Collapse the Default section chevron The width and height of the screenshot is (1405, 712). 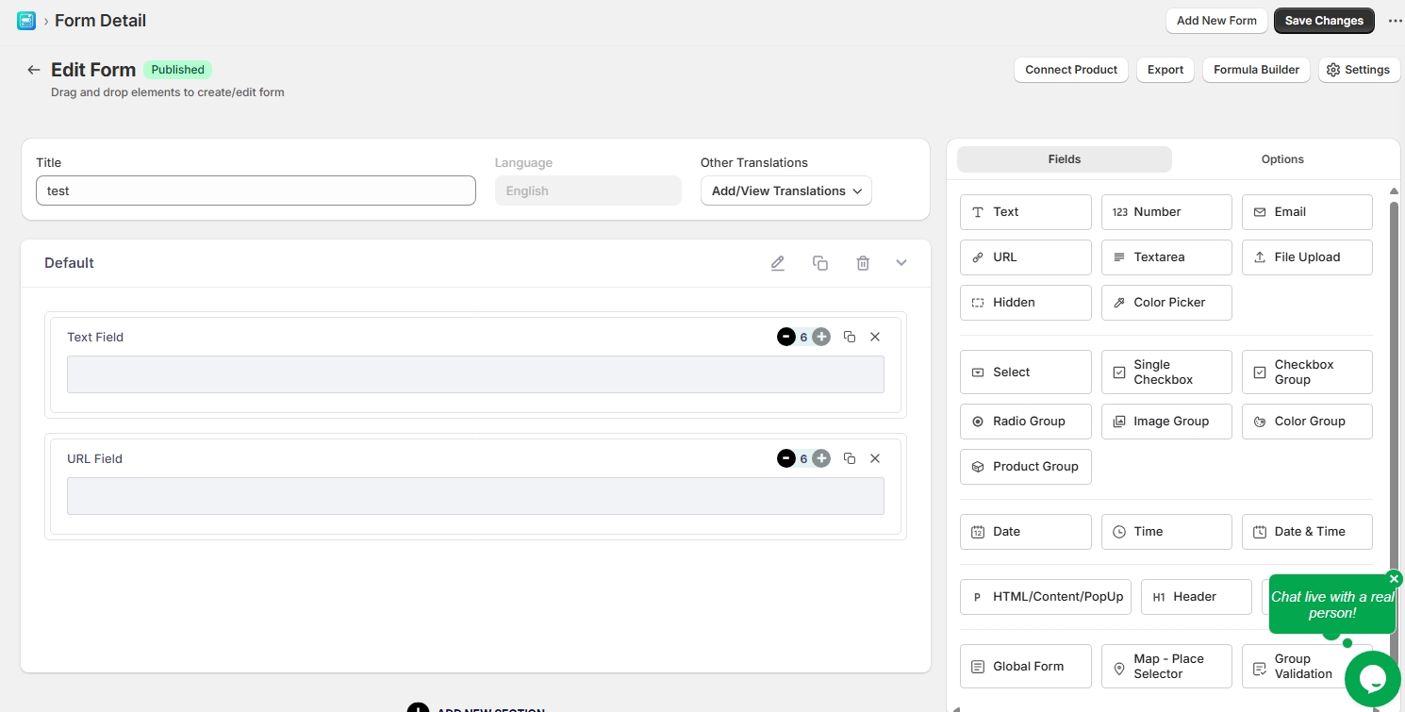click(901, 263)
